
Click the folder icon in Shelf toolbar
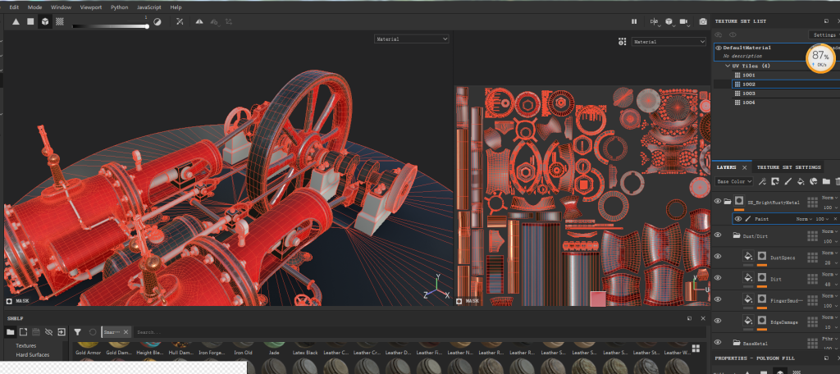click(10, 332)
